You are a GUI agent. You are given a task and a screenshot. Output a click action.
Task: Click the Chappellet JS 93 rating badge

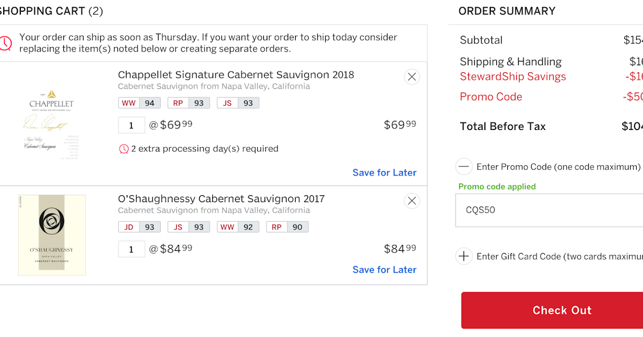point(238,103)
